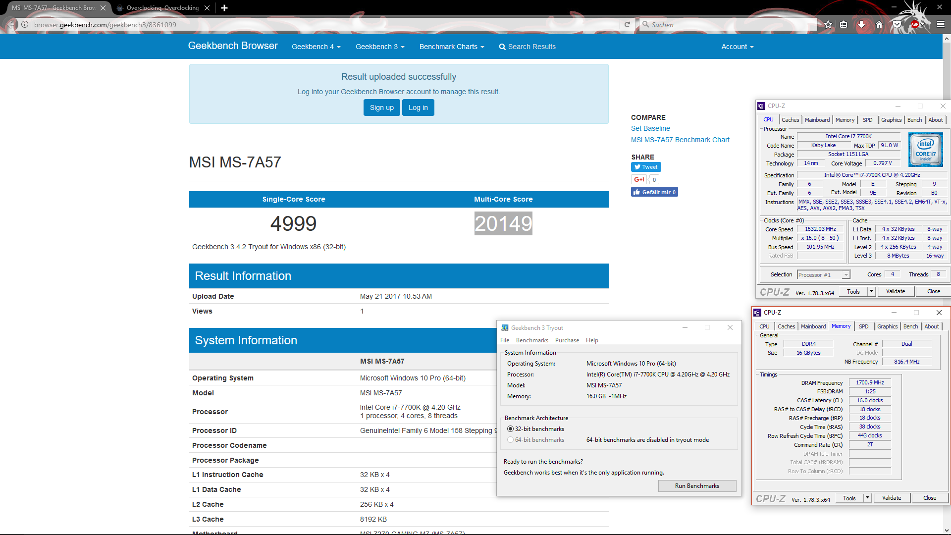The image size is (951, 535).
Task: Open a new tab with the plus icon
Action: [224, 8]
